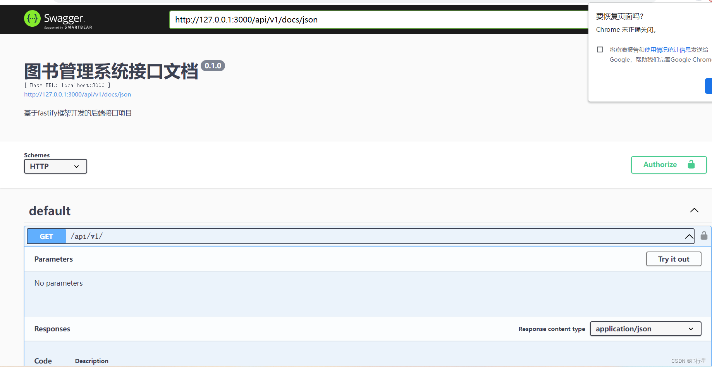This screenshot has width=712, height=367.
Task: Click the Swagger brackets logo
Action: pos(32,19)
